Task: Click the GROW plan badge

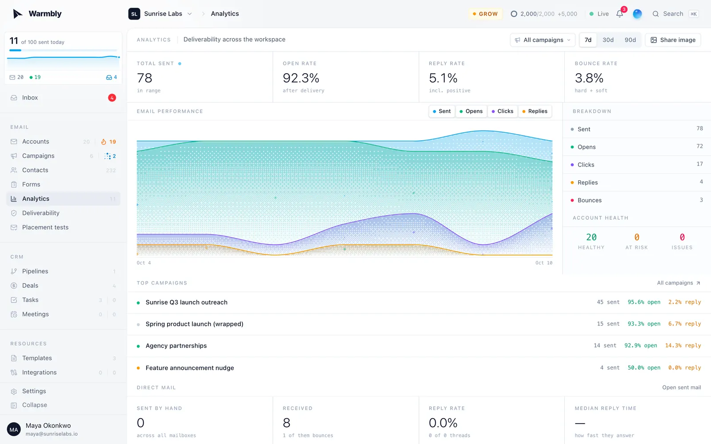Action: pyautogui.click(x=485, y=14)
